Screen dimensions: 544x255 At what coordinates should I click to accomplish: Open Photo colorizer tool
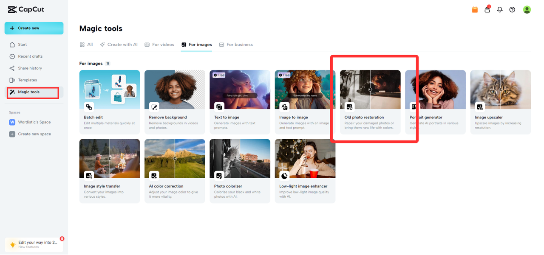pos(240,171)
